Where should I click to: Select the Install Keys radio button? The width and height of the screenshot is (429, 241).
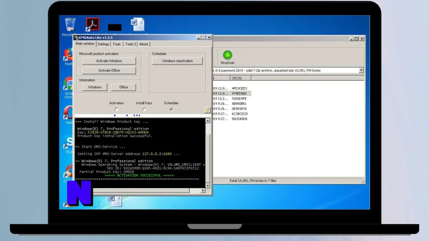pyautogui.click(x=144, y=109)
